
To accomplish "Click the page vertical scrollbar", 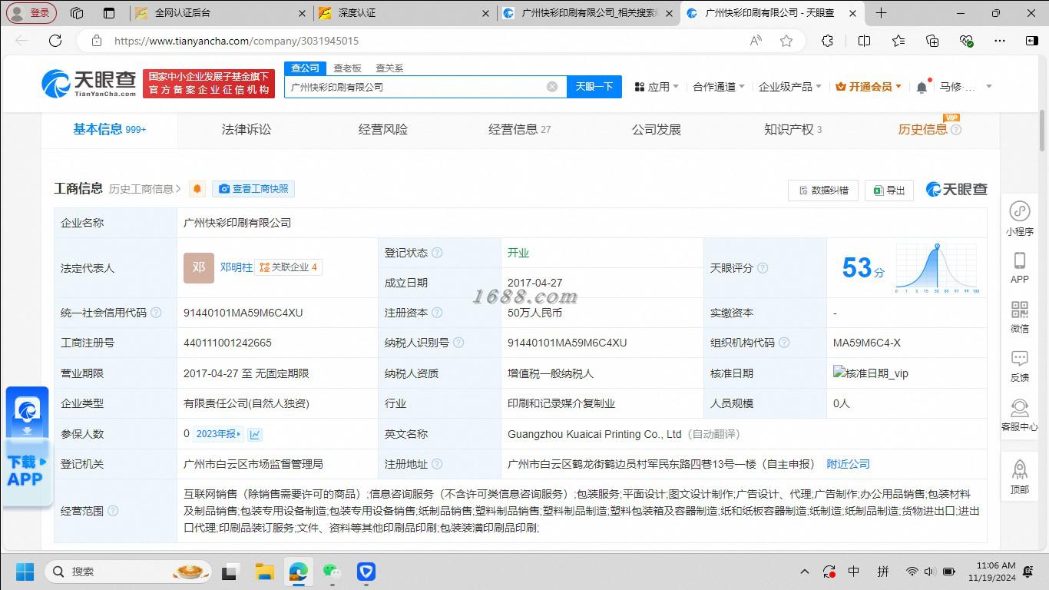I will (x=1041, y=131).
